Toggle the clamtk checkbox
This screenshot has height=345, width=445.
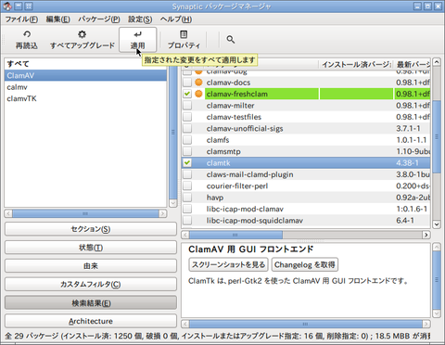click(187, 163)
